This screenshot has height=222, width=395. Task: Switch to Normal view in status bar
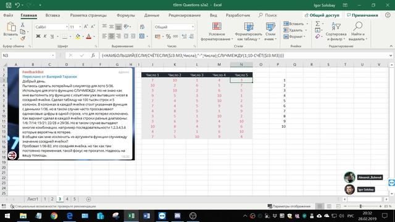point(320,206)
